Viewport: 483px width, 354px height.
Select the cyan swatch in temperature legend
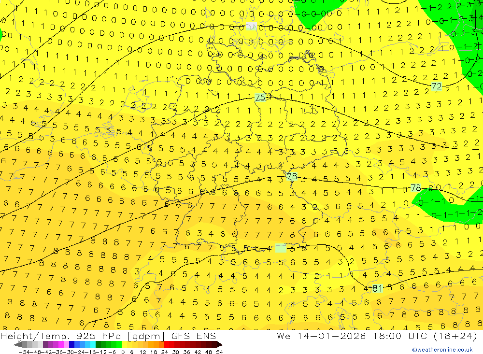pyautogui.click(x=93, y=344)
